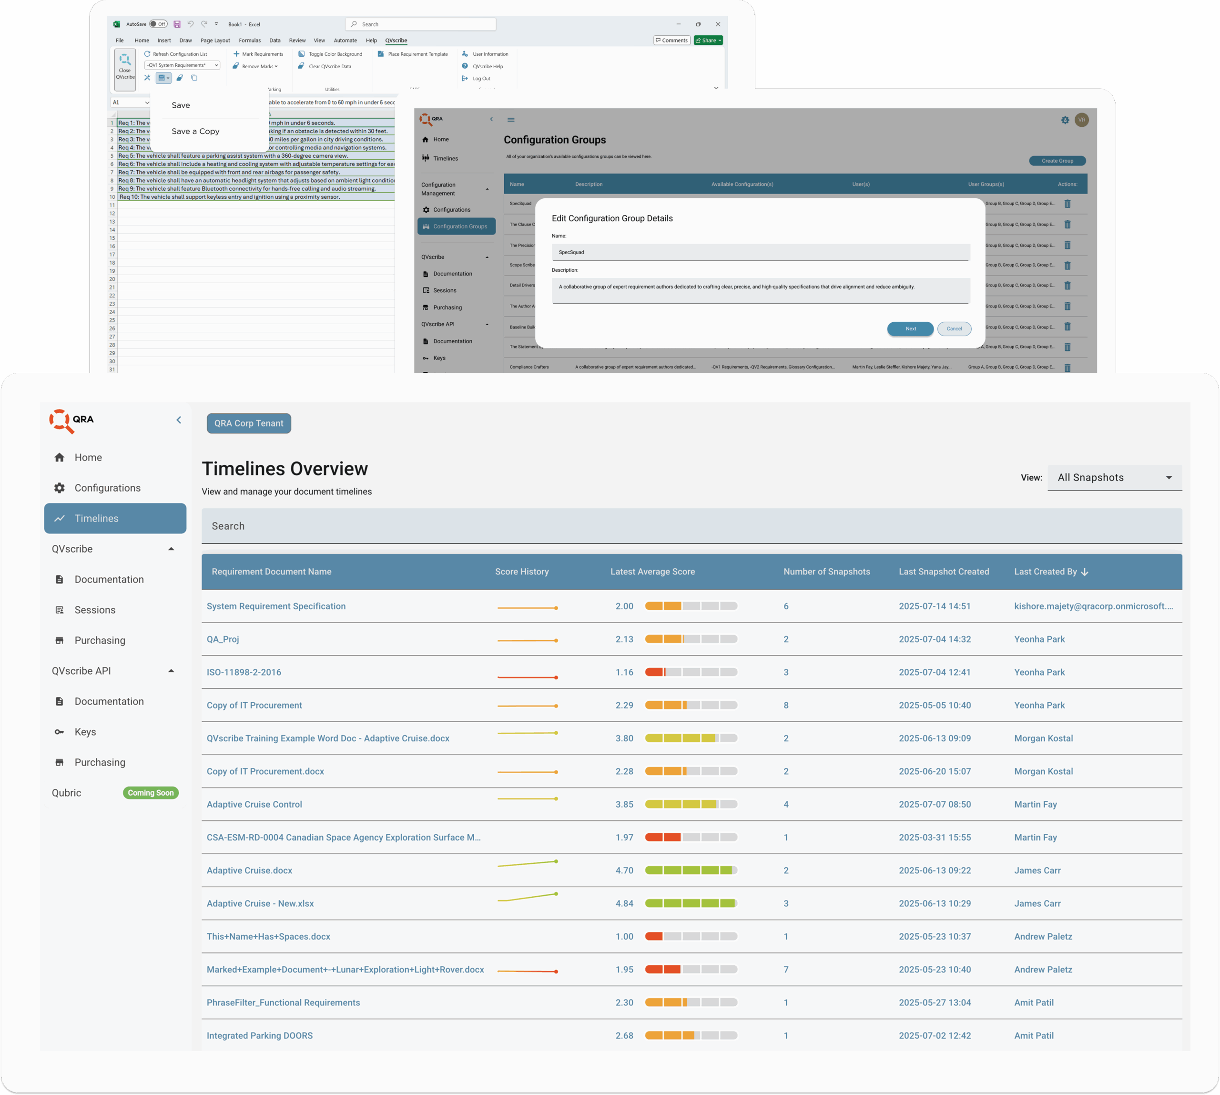Click Next in Edit Configuration Group dialog

pyautogui.click(x=910, y=328)
